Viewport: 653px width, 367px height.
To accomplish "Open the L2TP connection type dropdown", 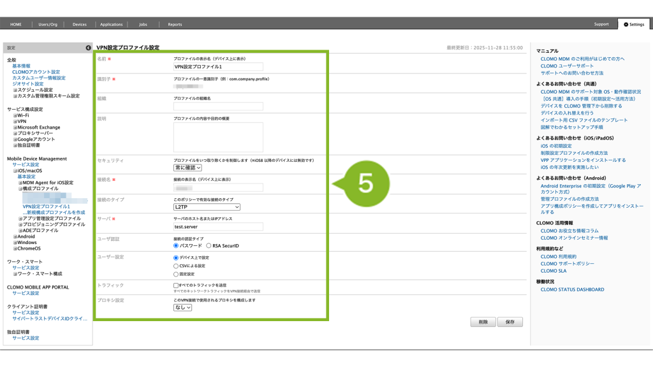I will tap(207, 207).
